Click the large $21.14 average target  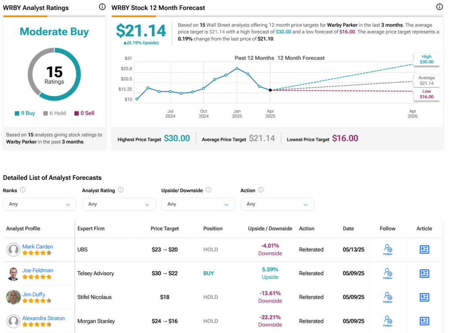141,31
